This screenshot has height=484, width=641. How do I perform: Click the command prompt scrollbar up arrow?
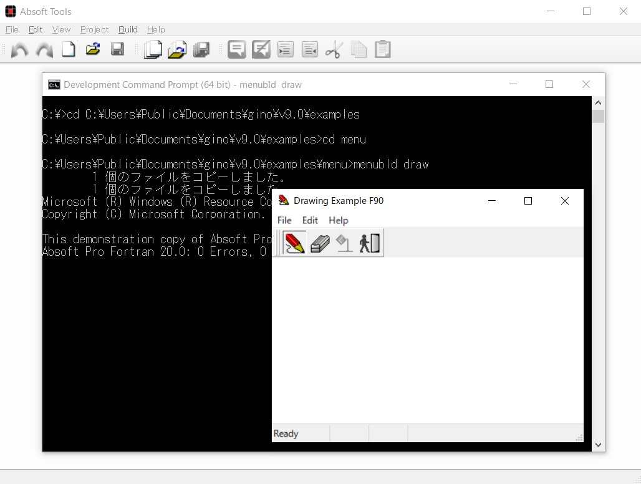coord(598,103)
